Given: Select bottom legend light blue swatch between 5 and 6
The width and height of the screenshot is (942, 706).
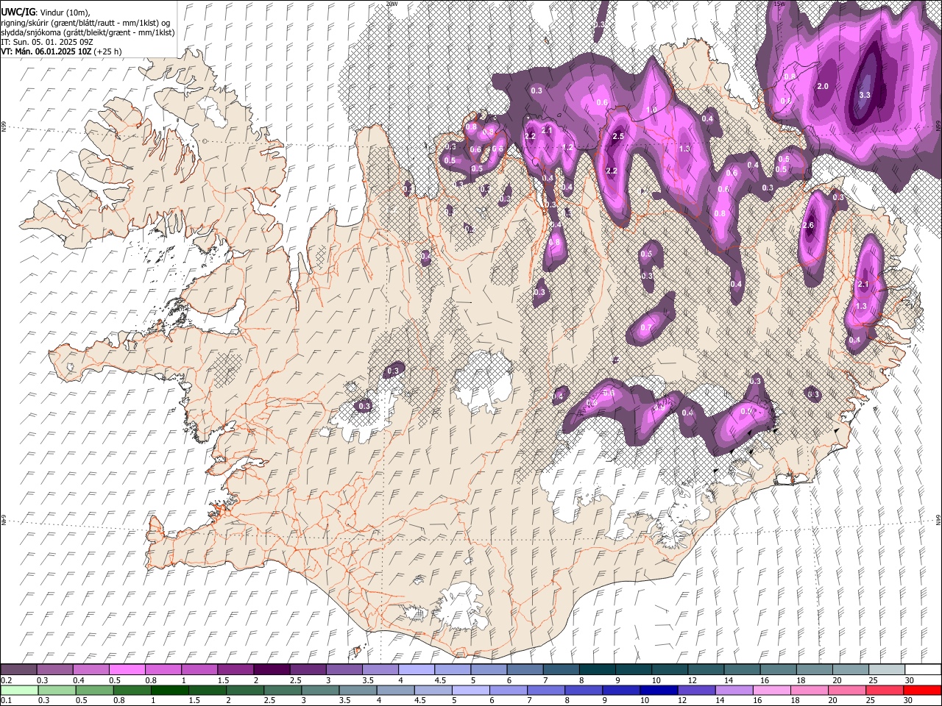Looking at the screenshot, I should [471, 691].
